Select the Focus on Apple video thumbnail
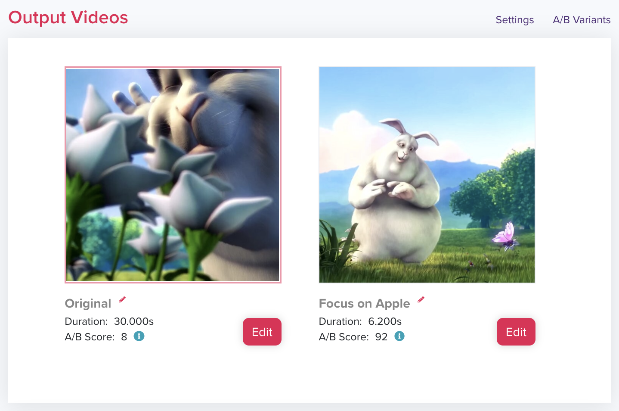 click(427, 175)
